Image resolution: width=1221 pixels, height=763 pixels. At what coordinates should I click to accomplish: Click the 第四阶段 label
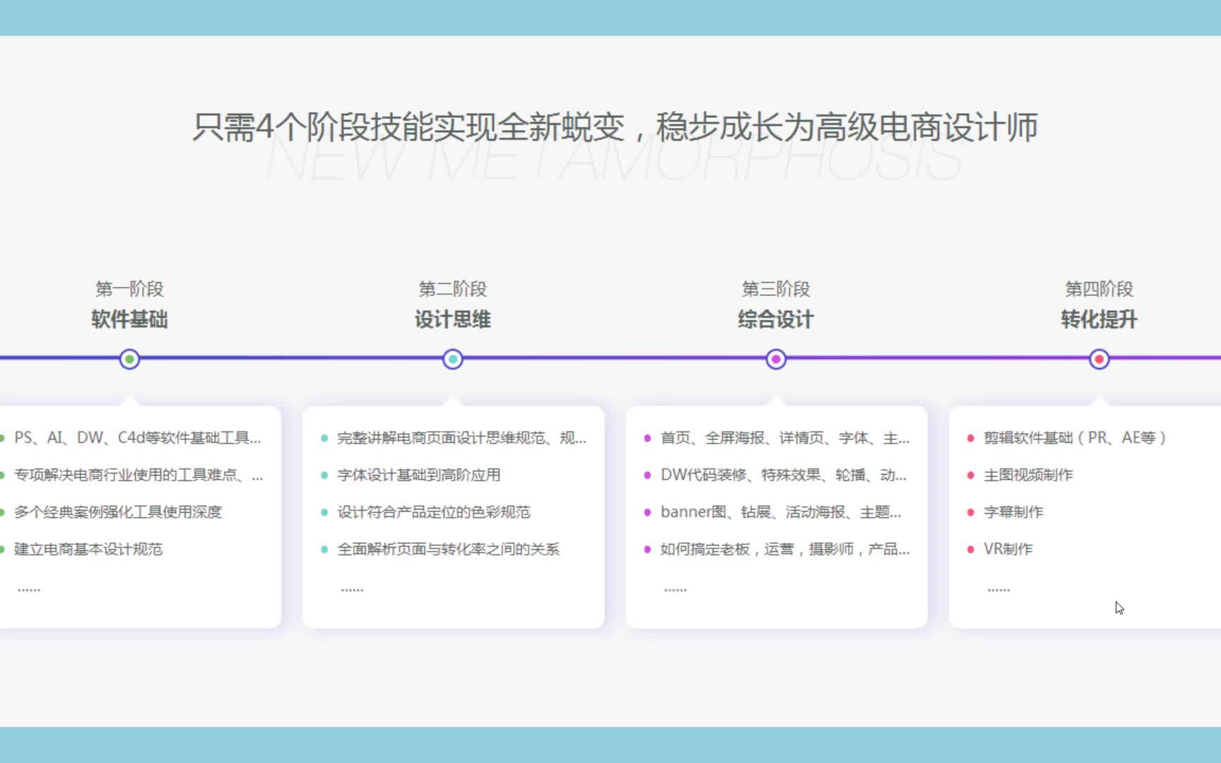(1099, 289)
